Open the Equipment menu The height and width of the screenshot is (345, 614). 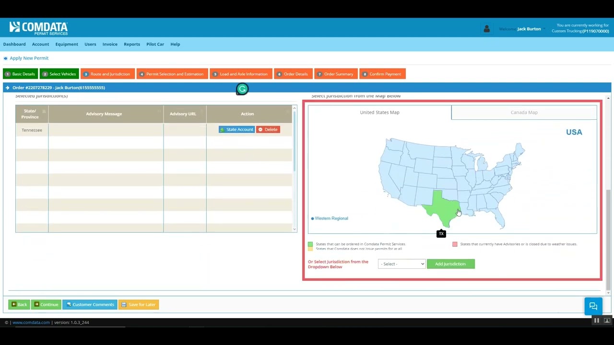pyautogui.click(x=67, y=44)
